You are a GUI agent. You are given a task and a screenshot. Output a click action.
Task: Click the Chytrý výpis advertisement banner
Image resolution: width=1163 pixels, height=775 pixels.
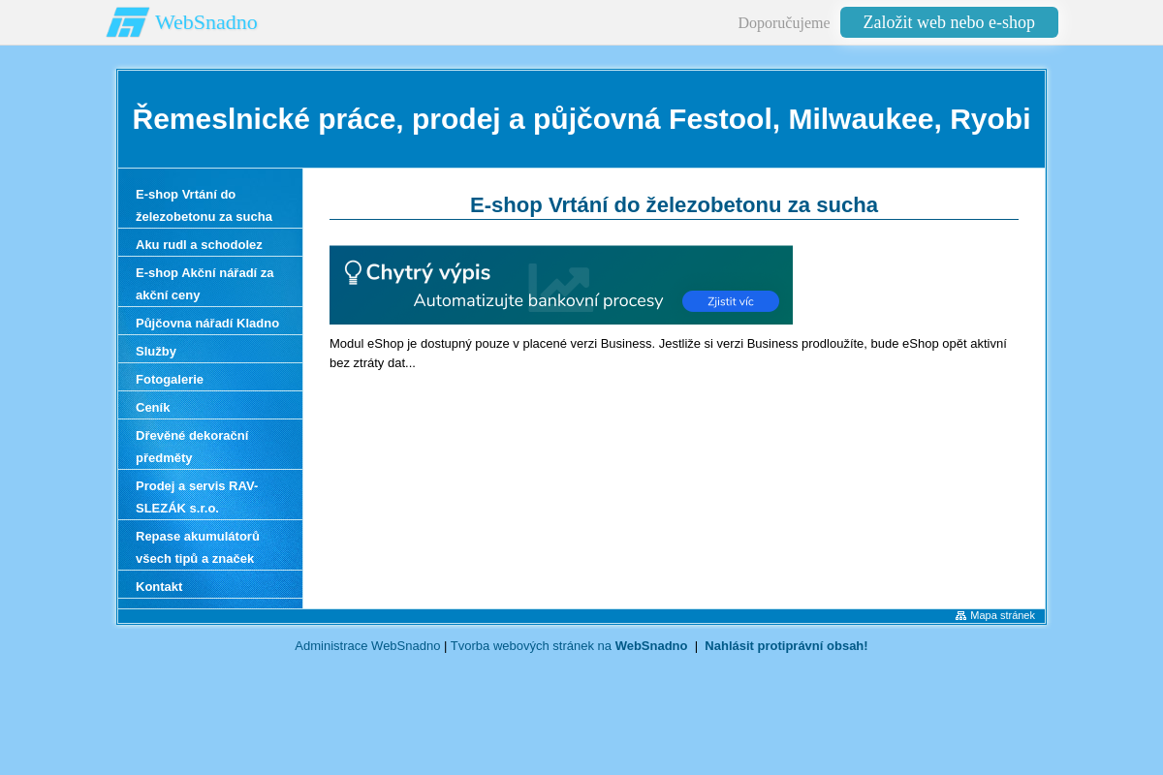[561, 285]
